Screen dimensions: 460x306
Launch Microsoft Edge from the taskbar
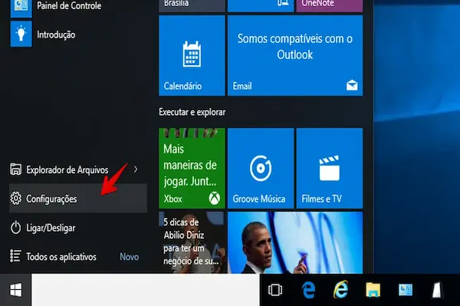[x=309, y=291]
